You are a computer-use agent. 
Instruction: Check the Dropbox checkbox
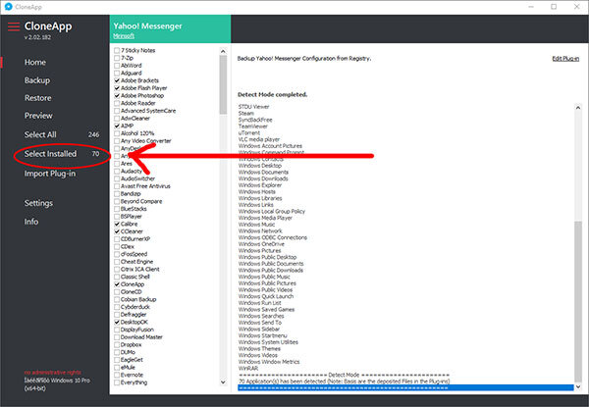117,345
